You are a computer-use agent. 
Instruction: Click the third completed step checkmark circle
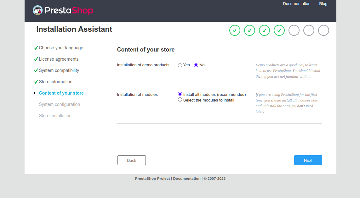pos(264,30)
